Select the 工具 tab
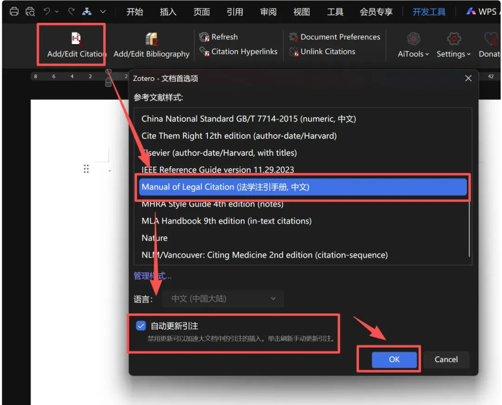The image size is (502, 405). pos(335,12)
